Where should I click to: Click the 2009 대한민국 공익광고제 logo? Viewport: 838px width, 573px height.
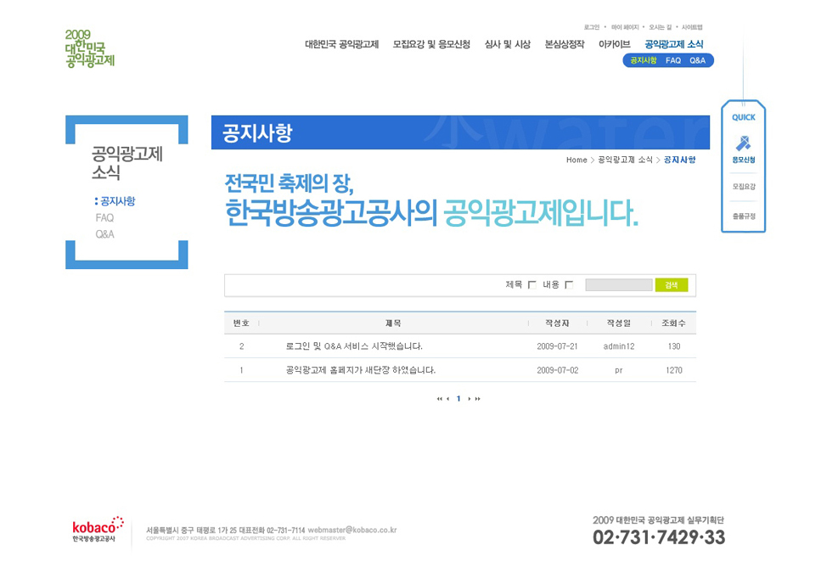click(89, 48)
